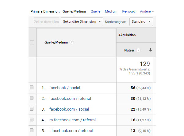
Task: Click the '1,55 % (8.343)' total percentage text
Action: [140, 73]
